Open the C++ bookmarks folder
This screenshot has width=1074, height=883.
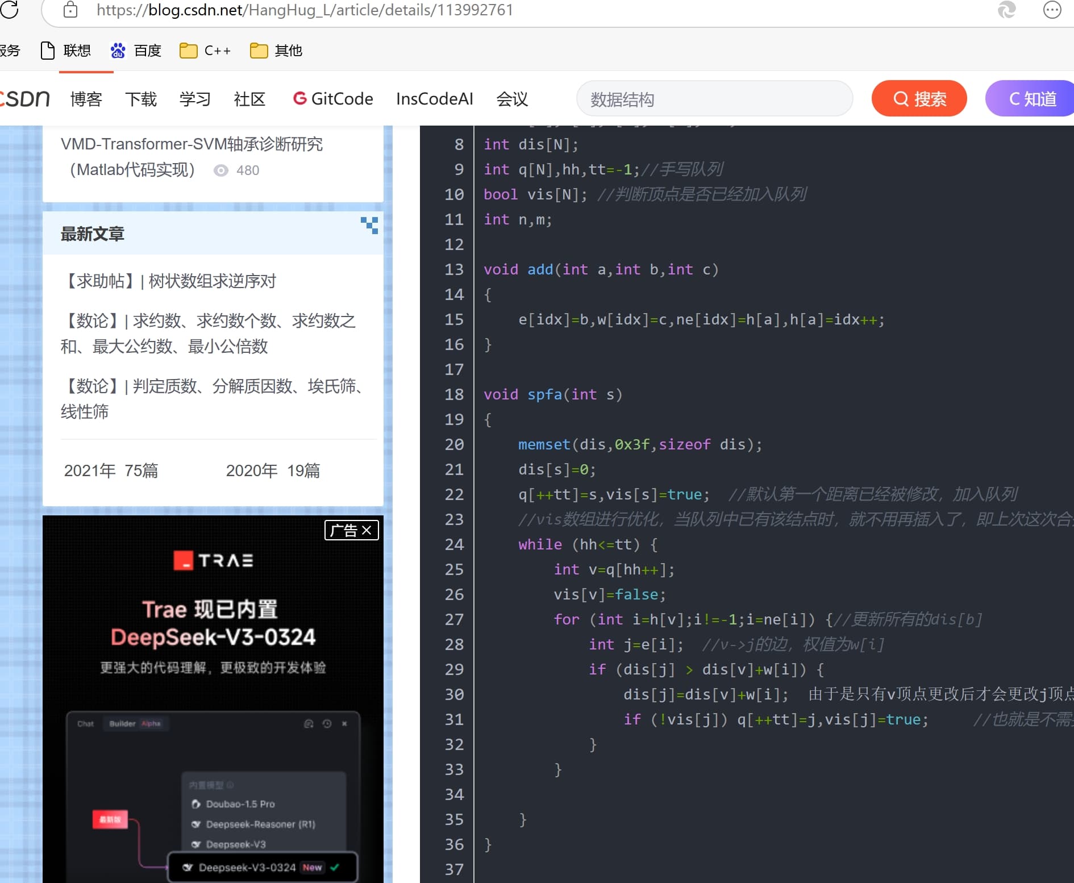click(x=205, y=51)
